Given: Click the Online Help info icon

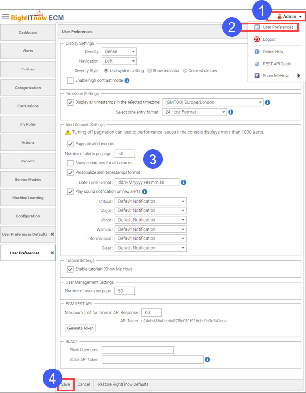Looking at the screenshot, I should [x=257, y=51].
